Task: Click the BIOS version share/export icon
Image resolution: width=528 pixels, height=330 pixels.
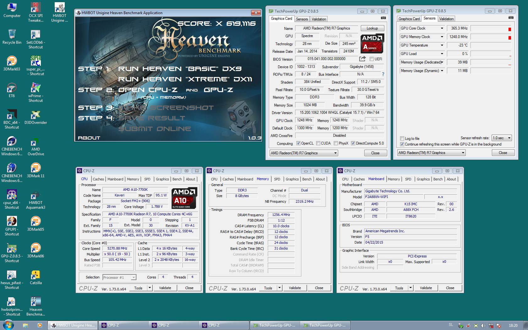Action: click(x=362, y=59)
